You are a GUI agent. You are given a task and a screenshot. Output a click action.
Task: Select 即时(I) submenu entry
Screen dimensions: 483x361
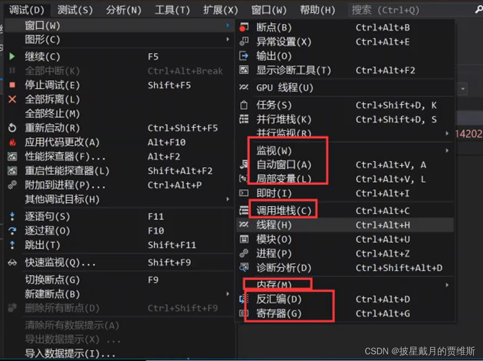click(x=345, y=193)
